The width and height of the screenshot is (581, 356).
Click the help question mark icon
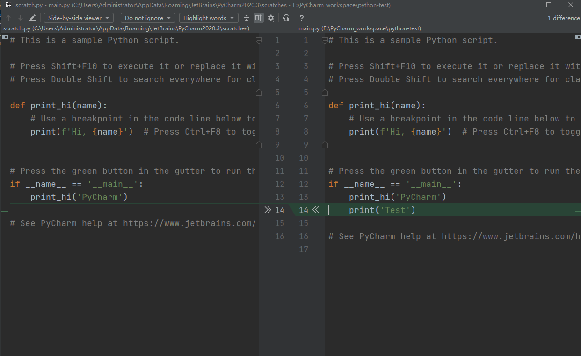click(x=301, y=18)
